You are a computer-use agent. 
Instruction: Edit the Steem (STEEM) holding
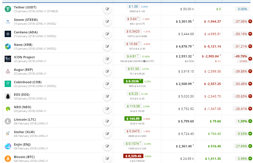(x=107, y=21)
